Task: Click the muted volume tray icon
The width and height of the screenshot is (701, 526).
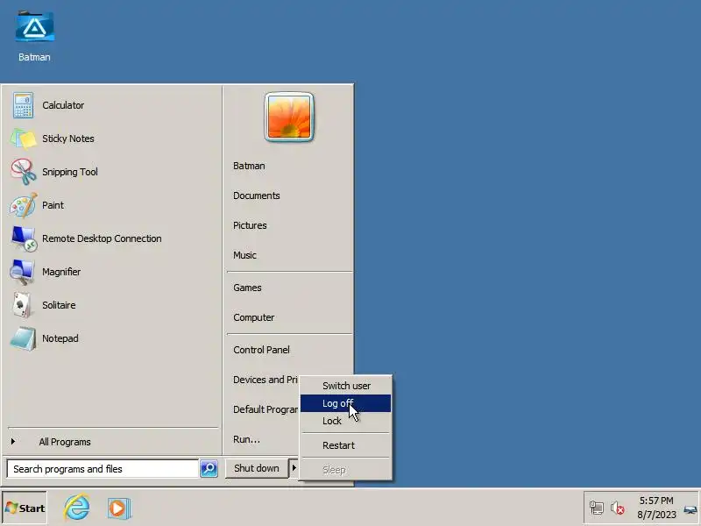Action: click(x=618, y=508)
